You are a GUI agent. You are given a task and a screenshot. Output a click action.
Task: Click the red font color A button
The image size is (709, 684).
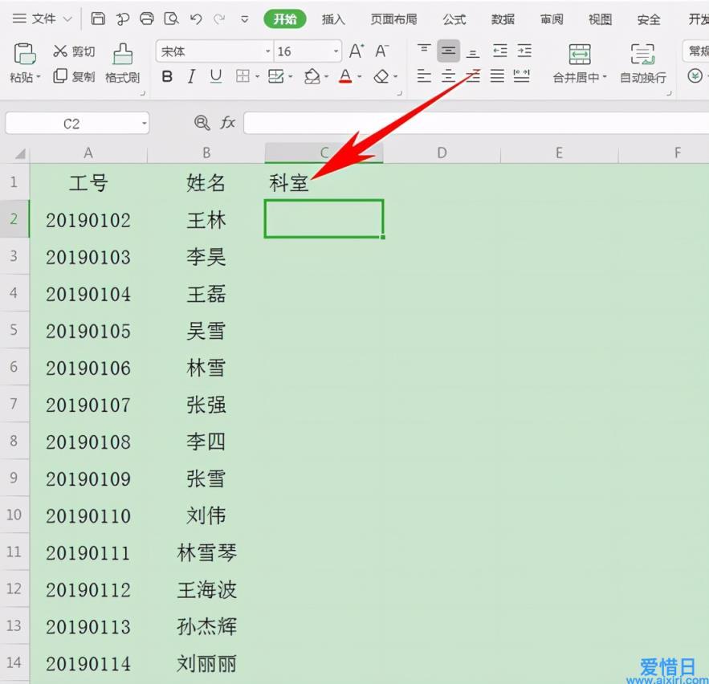point(344,76)
